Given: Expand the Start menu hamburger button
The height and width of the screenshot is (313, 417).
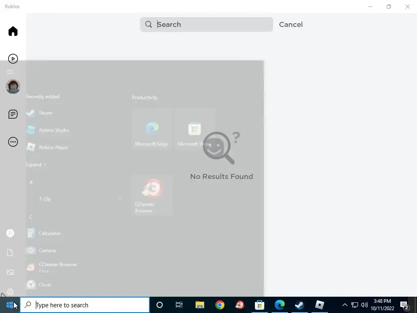Looking at the screenshot, I should pyautogui.click(x=10, y=72).
